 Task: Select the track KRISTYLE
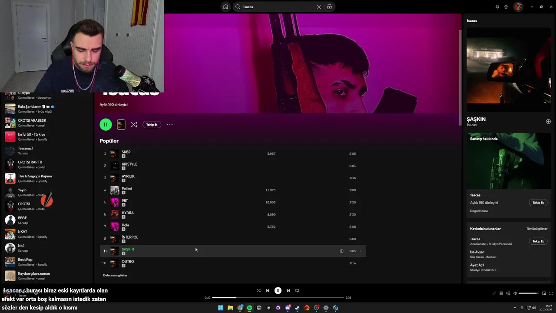coord(233,166)
